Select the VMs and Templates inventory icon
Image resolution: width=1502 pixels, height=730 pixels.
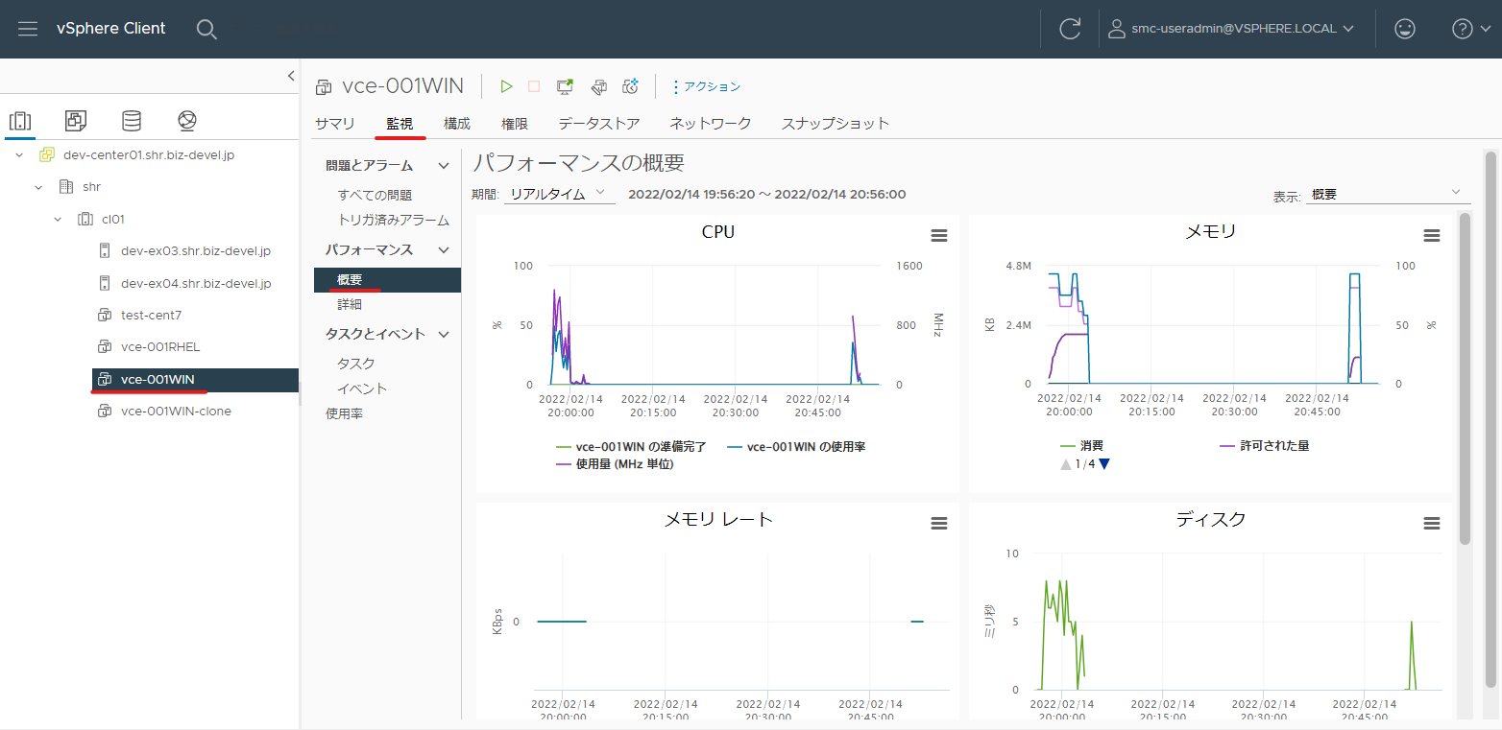(x=76, y=121)
